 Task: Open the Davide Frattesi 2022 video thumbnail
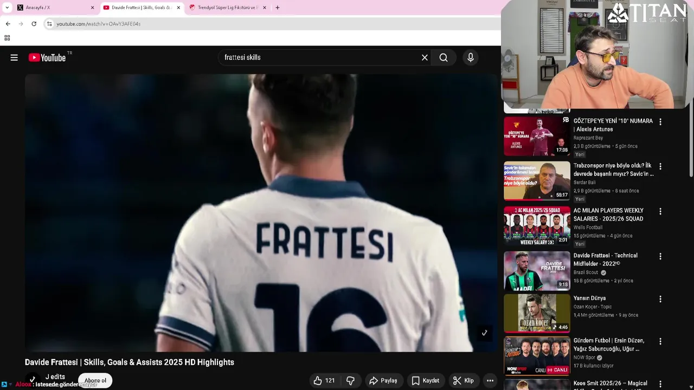tap(537, 271)
